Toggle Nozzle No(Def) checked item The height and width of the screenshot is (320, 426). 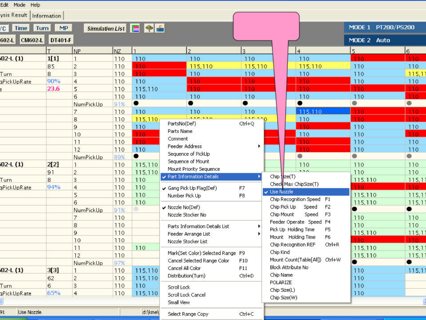tap(184, 207)
